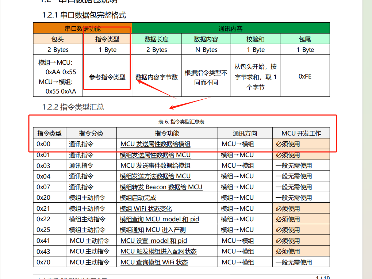Click the 1.2.2 指令类型汇总 section heading
Viewport: 372px width, 279px height.
coord(73,107)
